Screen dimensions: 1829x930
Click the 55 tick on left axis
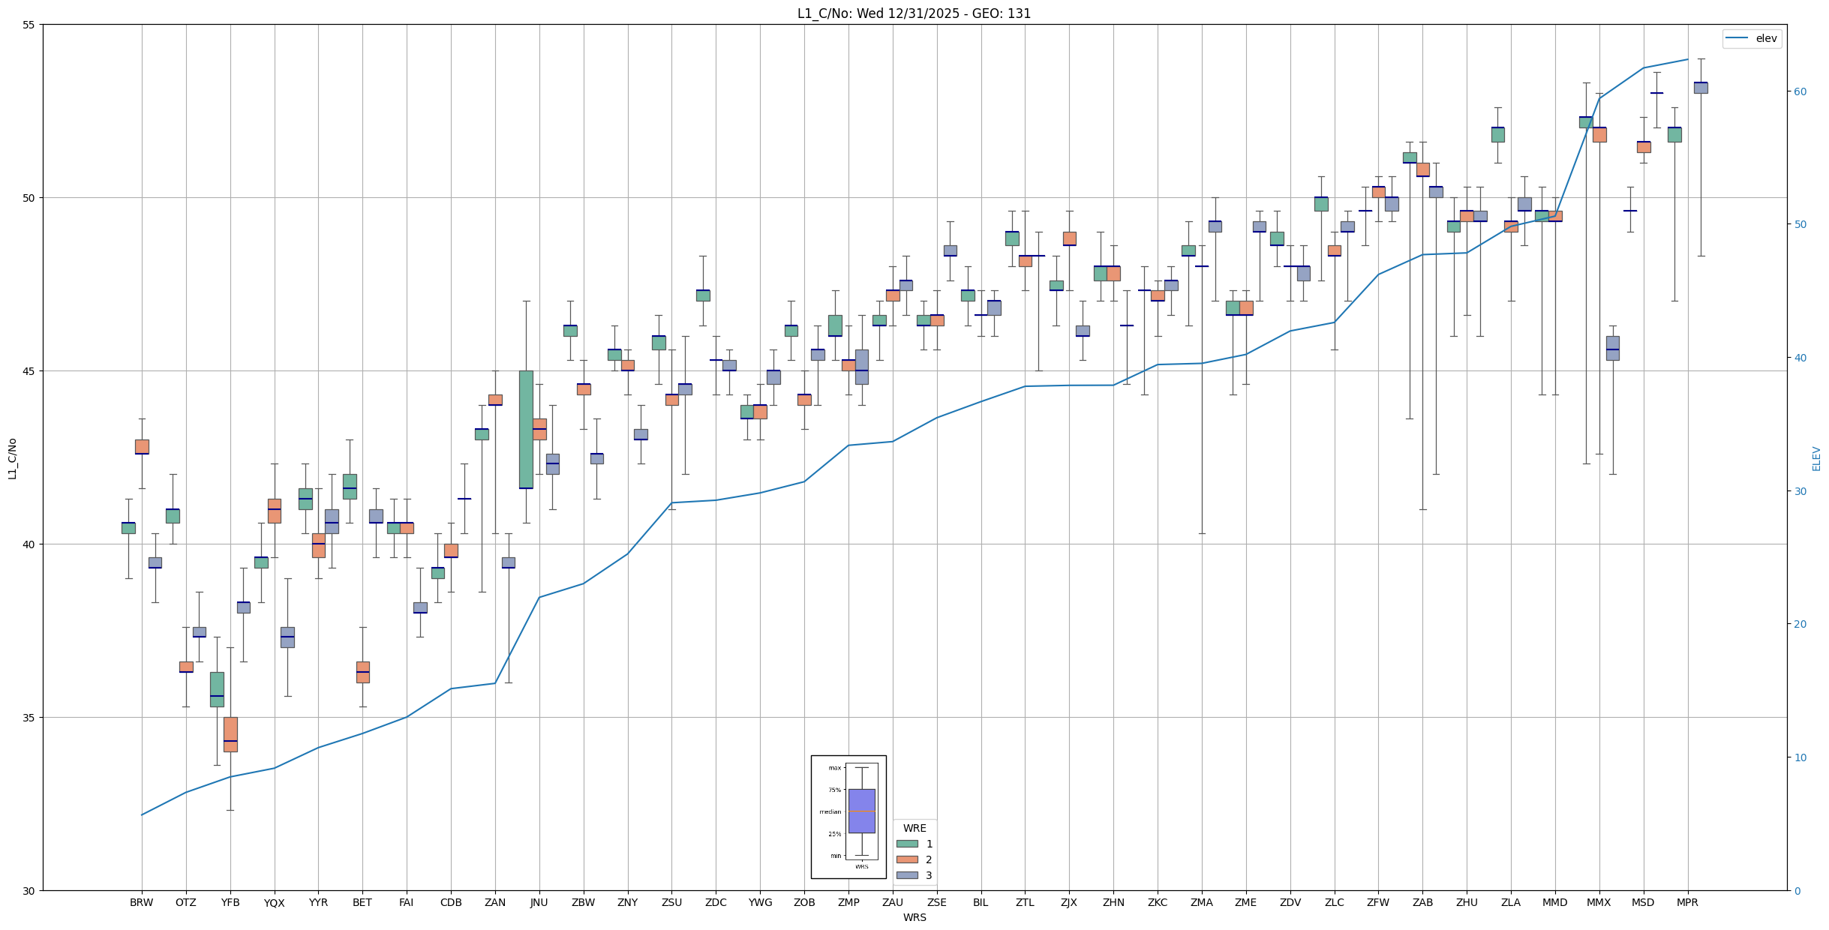(29, 25)
